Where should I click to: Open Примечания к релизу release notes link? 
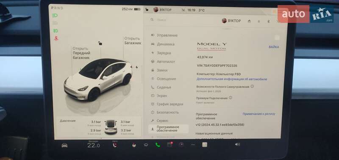pyautogui.click(x=259, y=114)
